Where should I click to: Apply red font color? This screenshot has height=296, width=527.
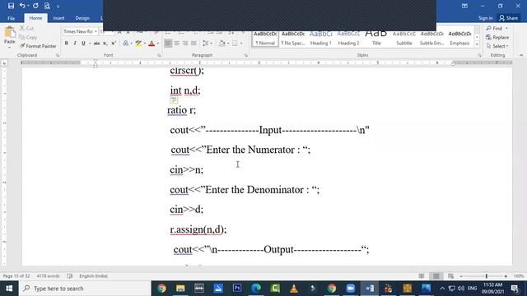pyautogui.click(x=152, y=44)
